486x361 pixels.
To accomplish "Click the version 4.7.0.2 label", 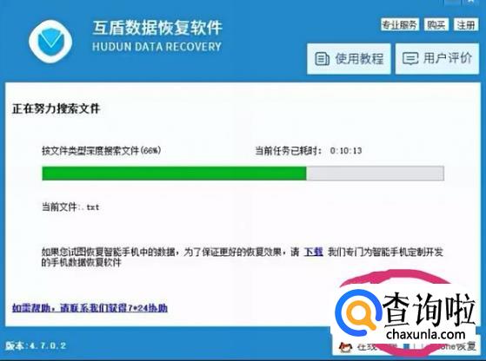I will [x=36, y=345].
